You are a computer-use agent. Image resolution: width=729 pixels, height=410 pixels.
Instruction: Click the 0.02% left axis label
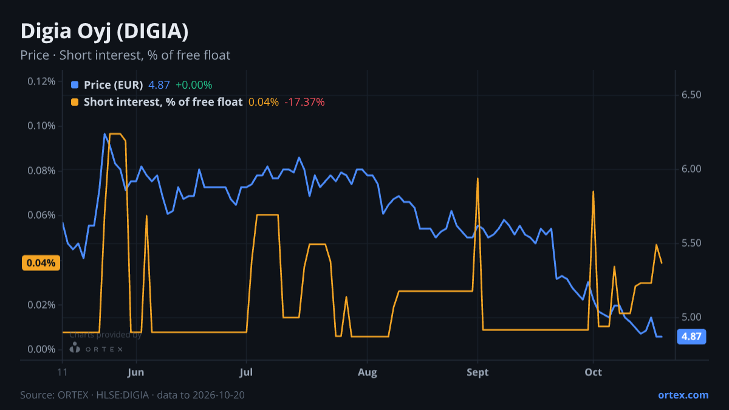tap(41, 304)
